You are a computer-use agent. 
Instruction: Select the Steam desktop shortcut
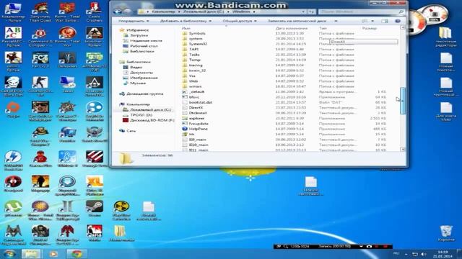point(95,209)
